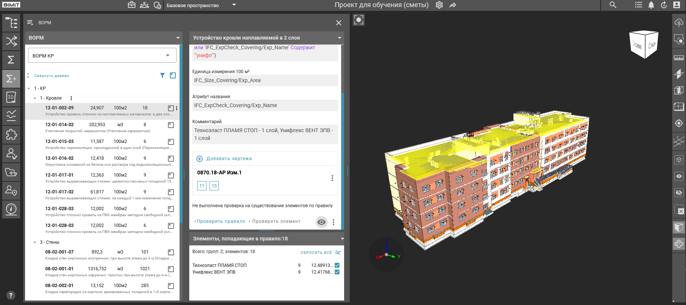Click the IFC_Size_Covering/Exp_Area field

pos(265,80)
